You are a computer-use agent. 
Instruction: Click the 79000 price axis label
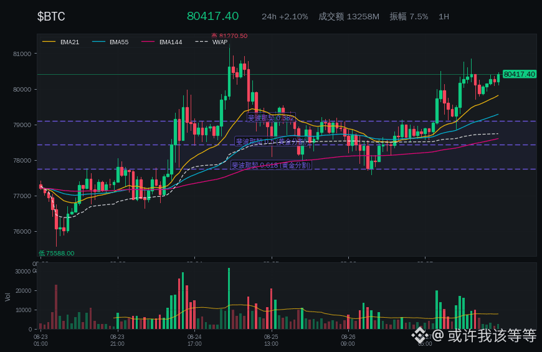(x=22, y=125)
